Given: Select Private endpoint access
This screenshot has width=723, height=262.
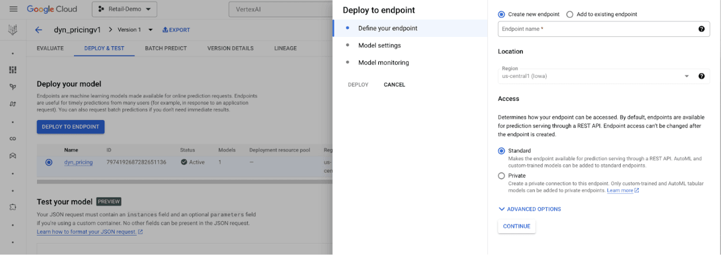Looking at the screenshot, I should [501, 176].
